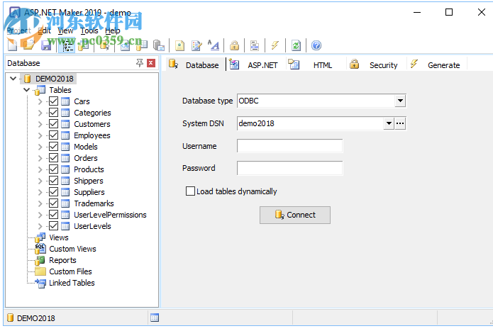This screenshot has height=331, width=493.
Task: Uncheck the Orders table checkbox
Action: (54, 157)
